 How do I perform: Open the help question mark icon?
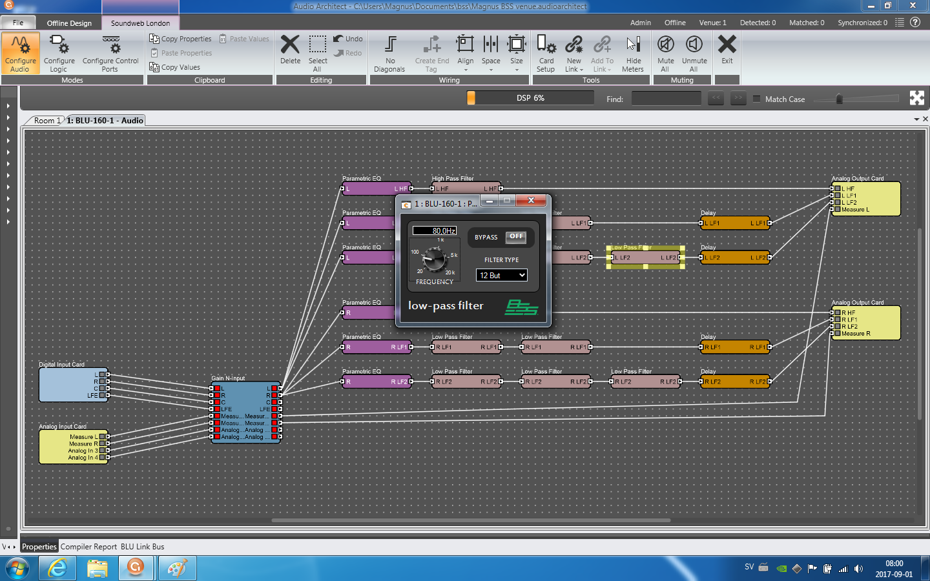[x=915, y=22]
